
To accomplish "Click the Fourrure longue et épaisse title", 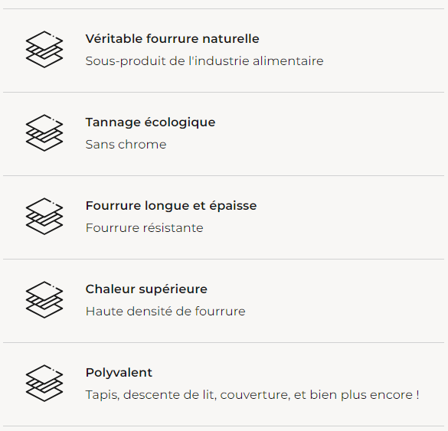I will 171,206.
